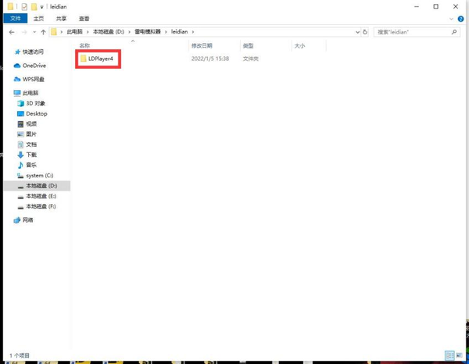Open 音乐 folder in sidebar
The height and width of the screenshot is (364, 469).
[x=27, y=165]
